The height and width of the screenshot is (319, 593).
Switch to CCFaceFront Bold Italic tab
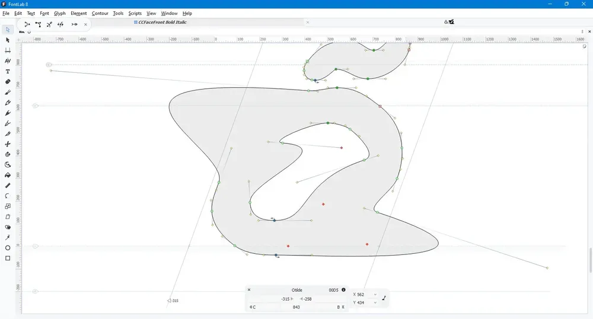(x=162, y=23)
